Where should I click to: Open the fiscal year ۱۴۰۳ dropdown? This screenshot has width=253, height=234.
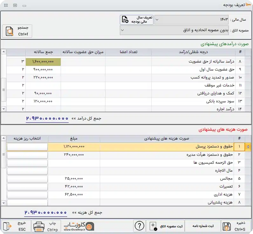click(191, 20)
